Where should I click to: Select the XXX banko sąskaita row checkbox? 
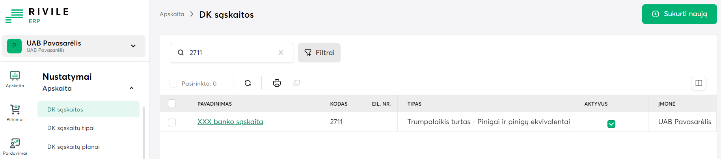coord(172,122)
